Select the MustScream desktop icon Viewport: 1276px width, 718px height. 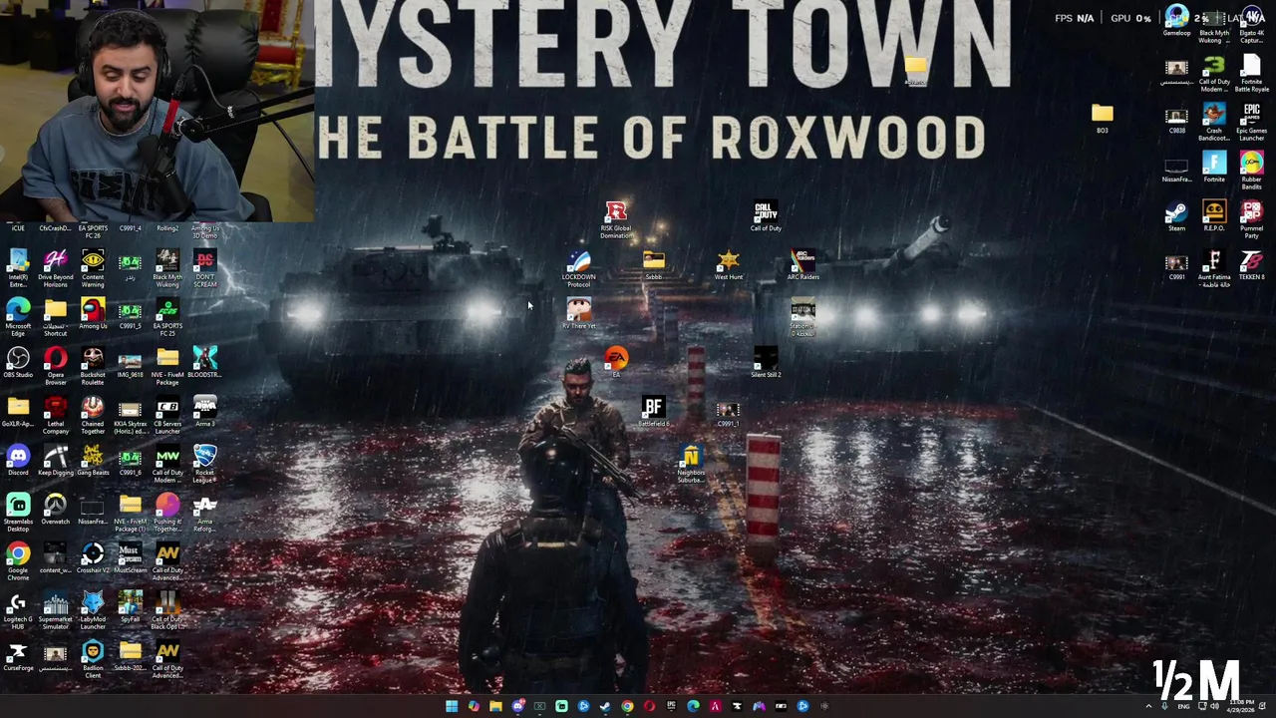130,558
